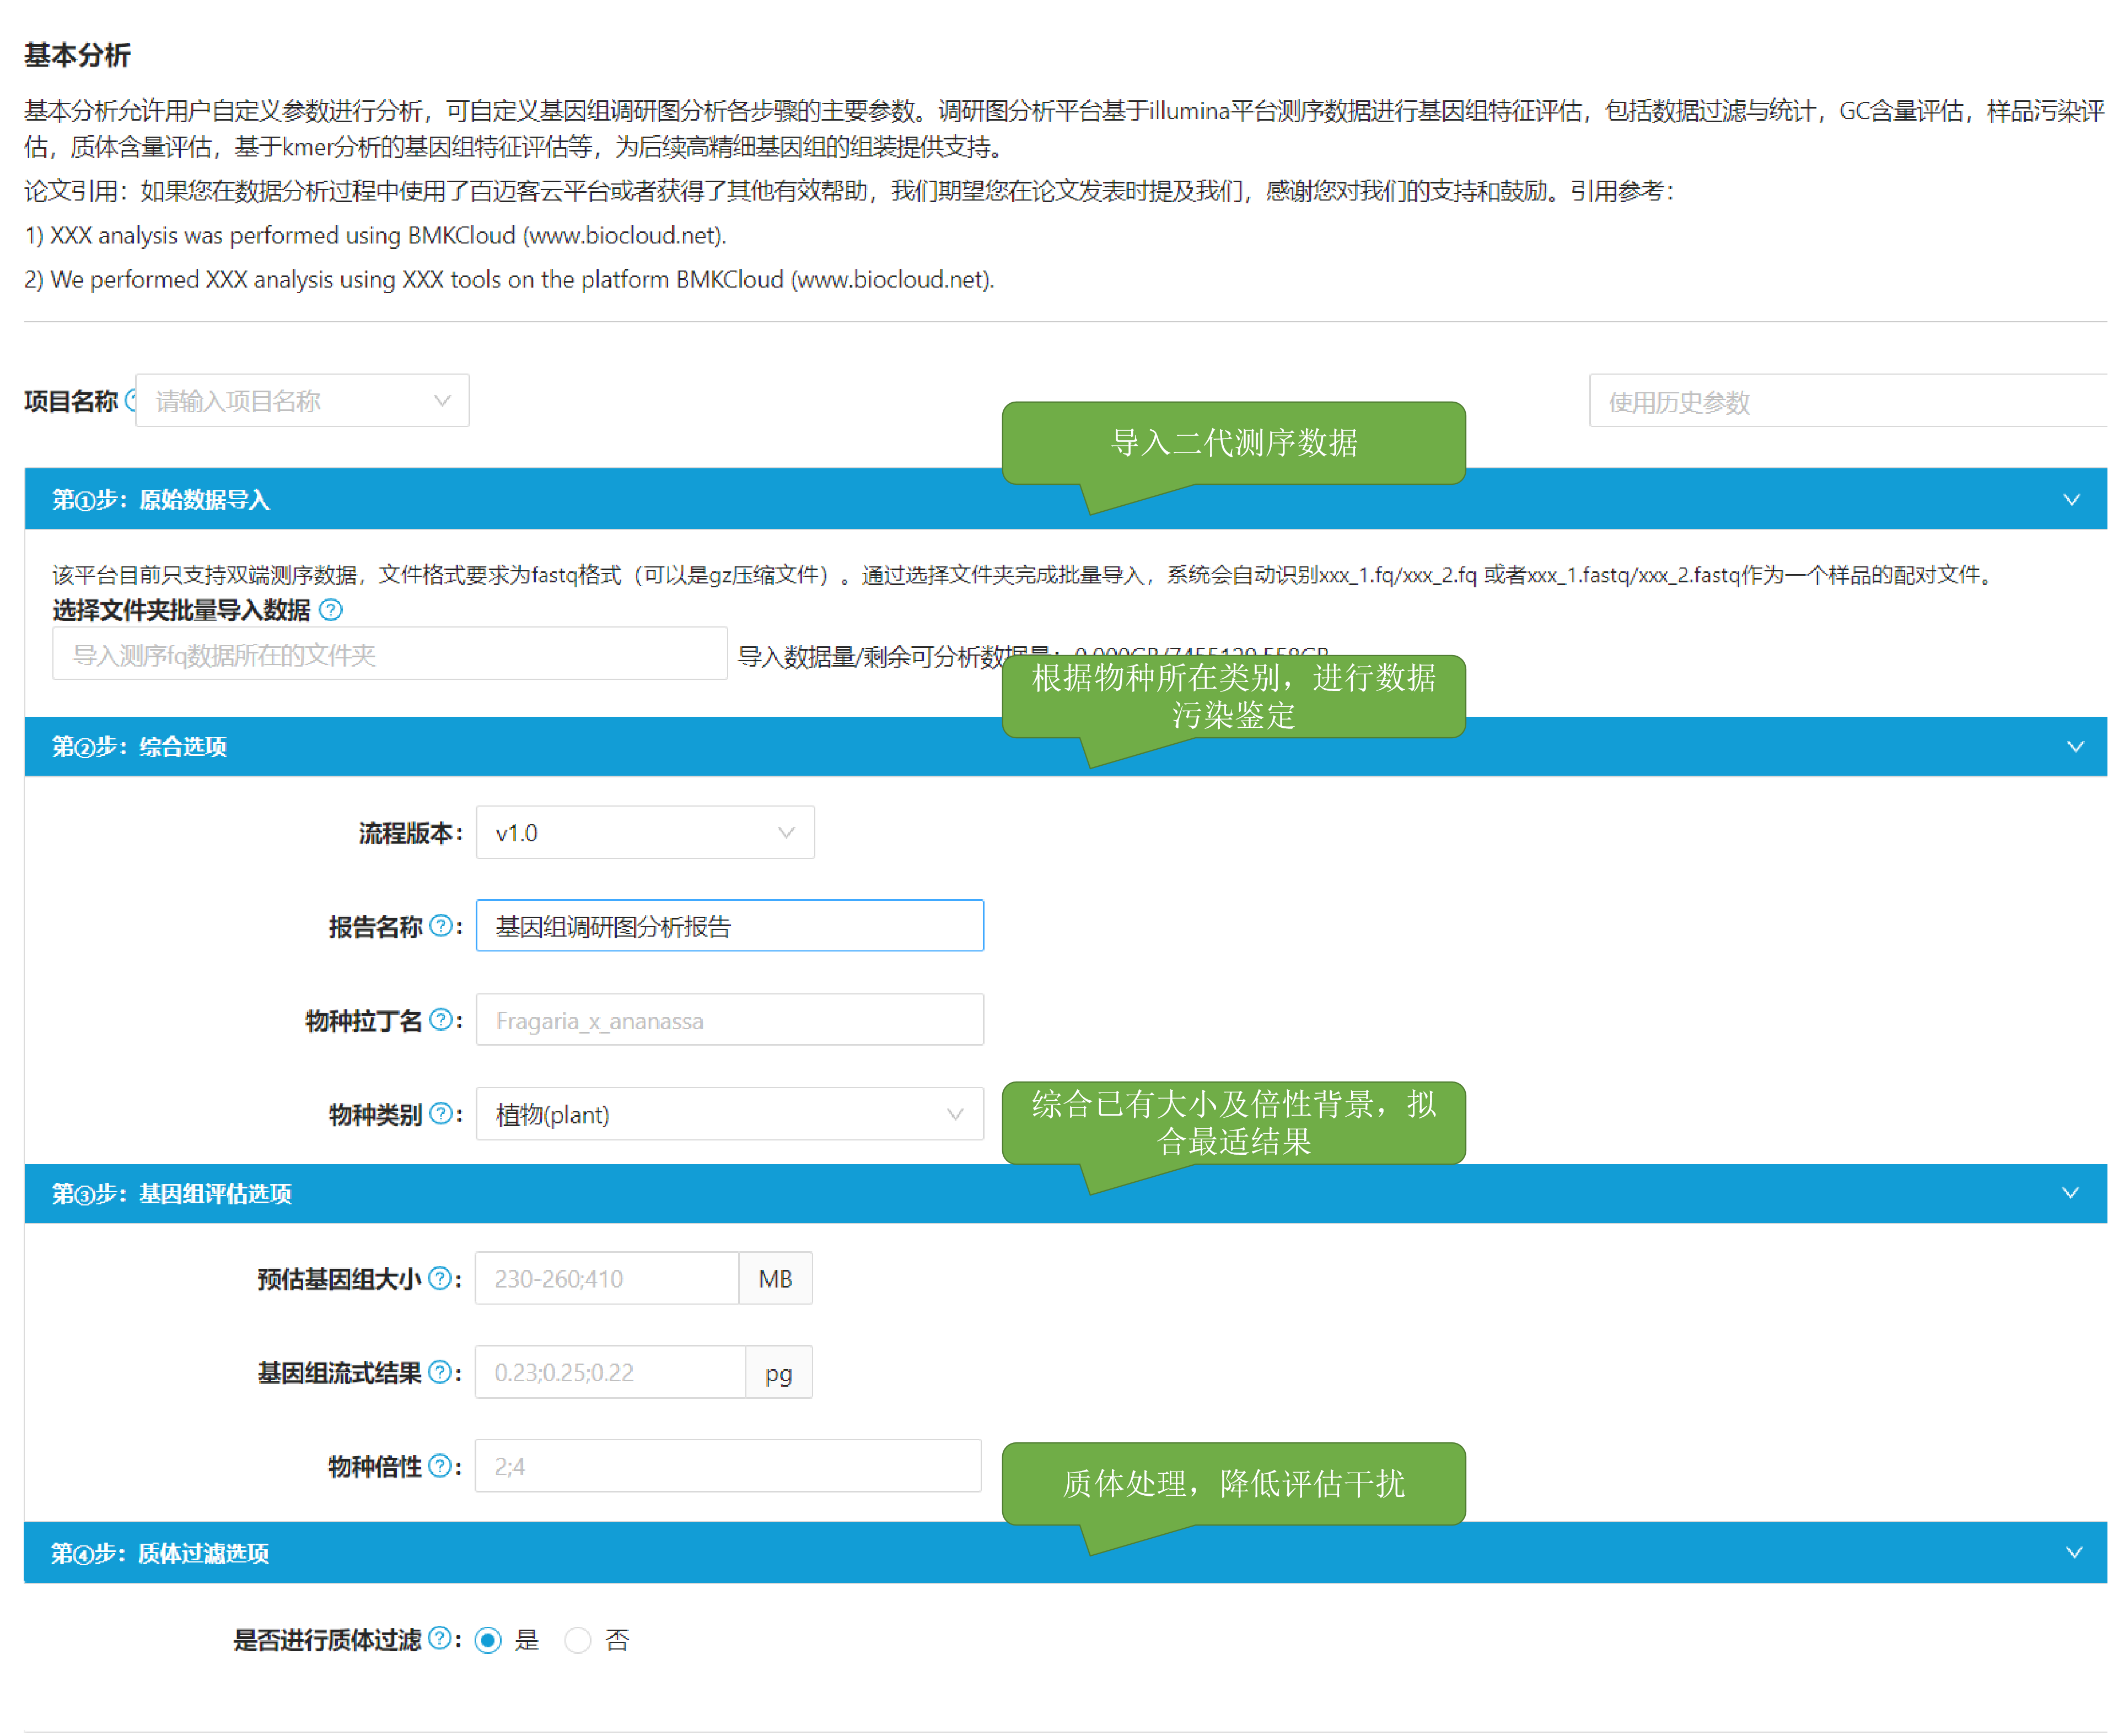Screen dimensions: 2108x1736
Task: Collapse the 第②步 综合选项 section
Action: pos(2075,746)
